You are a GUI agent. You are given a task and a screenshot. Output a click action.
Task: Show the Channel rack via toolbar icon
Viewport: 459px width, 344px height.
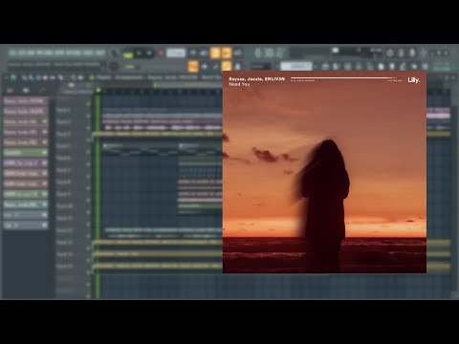pos(347,67)
